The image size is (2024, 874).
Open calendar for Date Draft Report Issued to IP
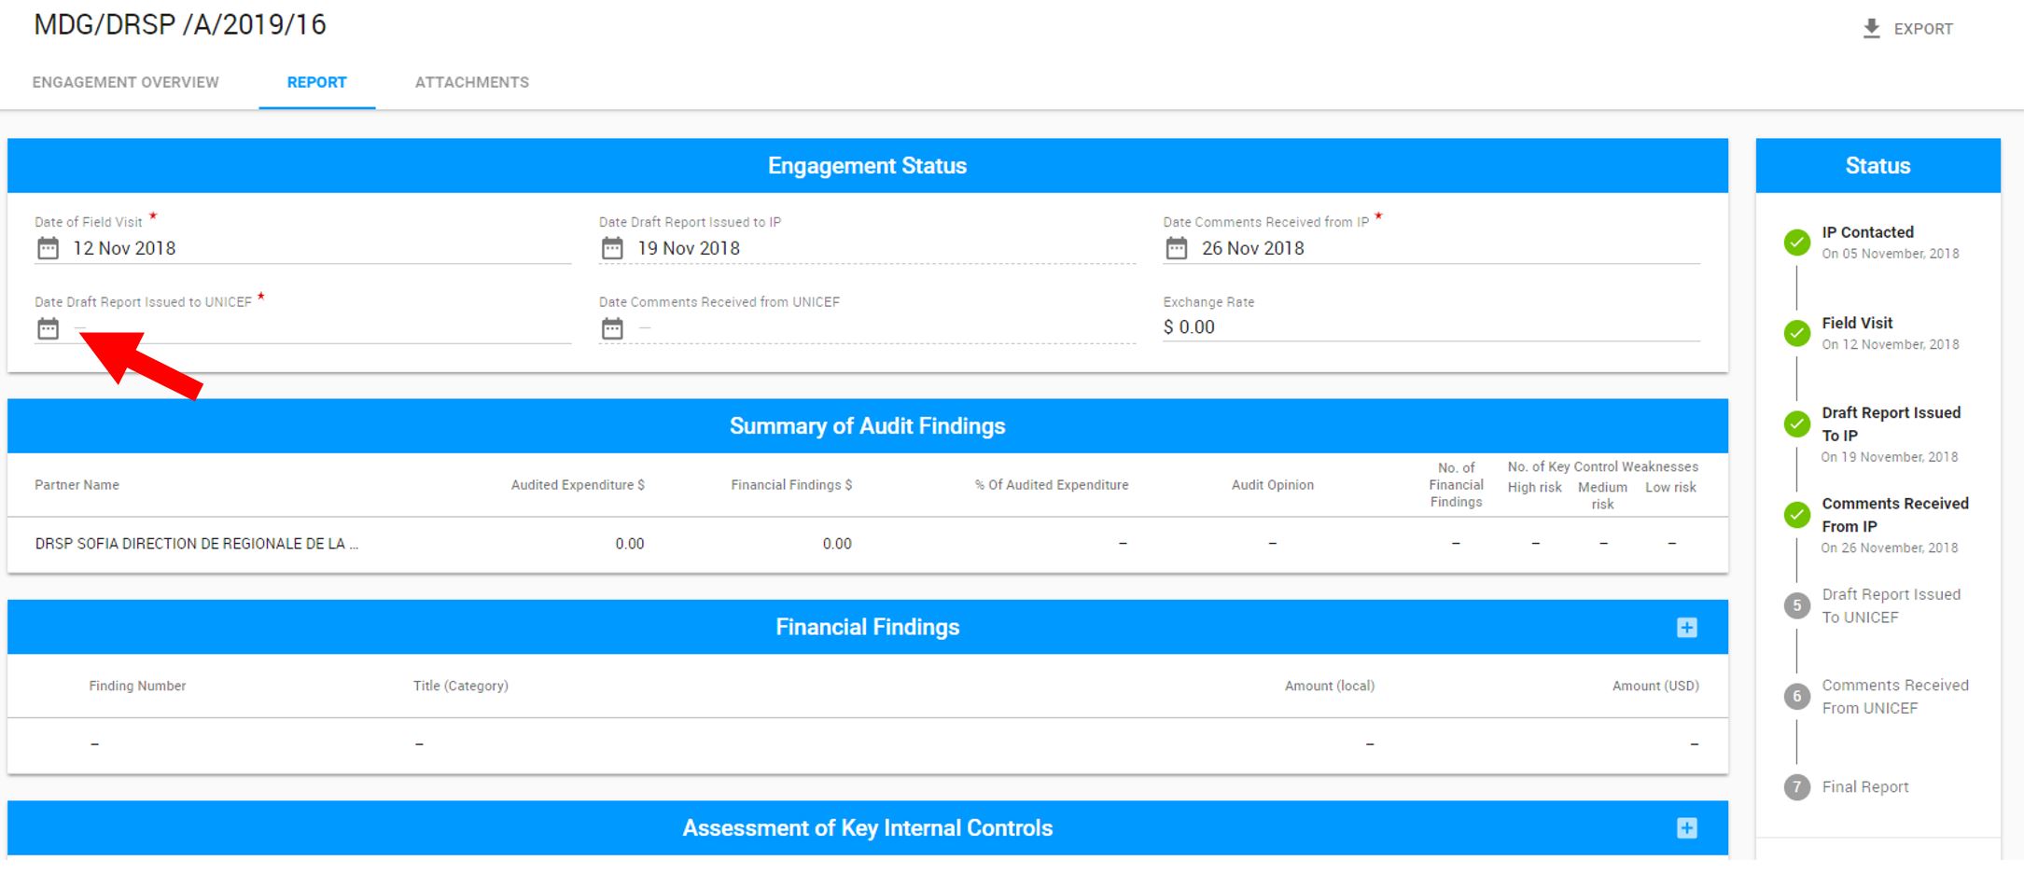click(611, 248)
